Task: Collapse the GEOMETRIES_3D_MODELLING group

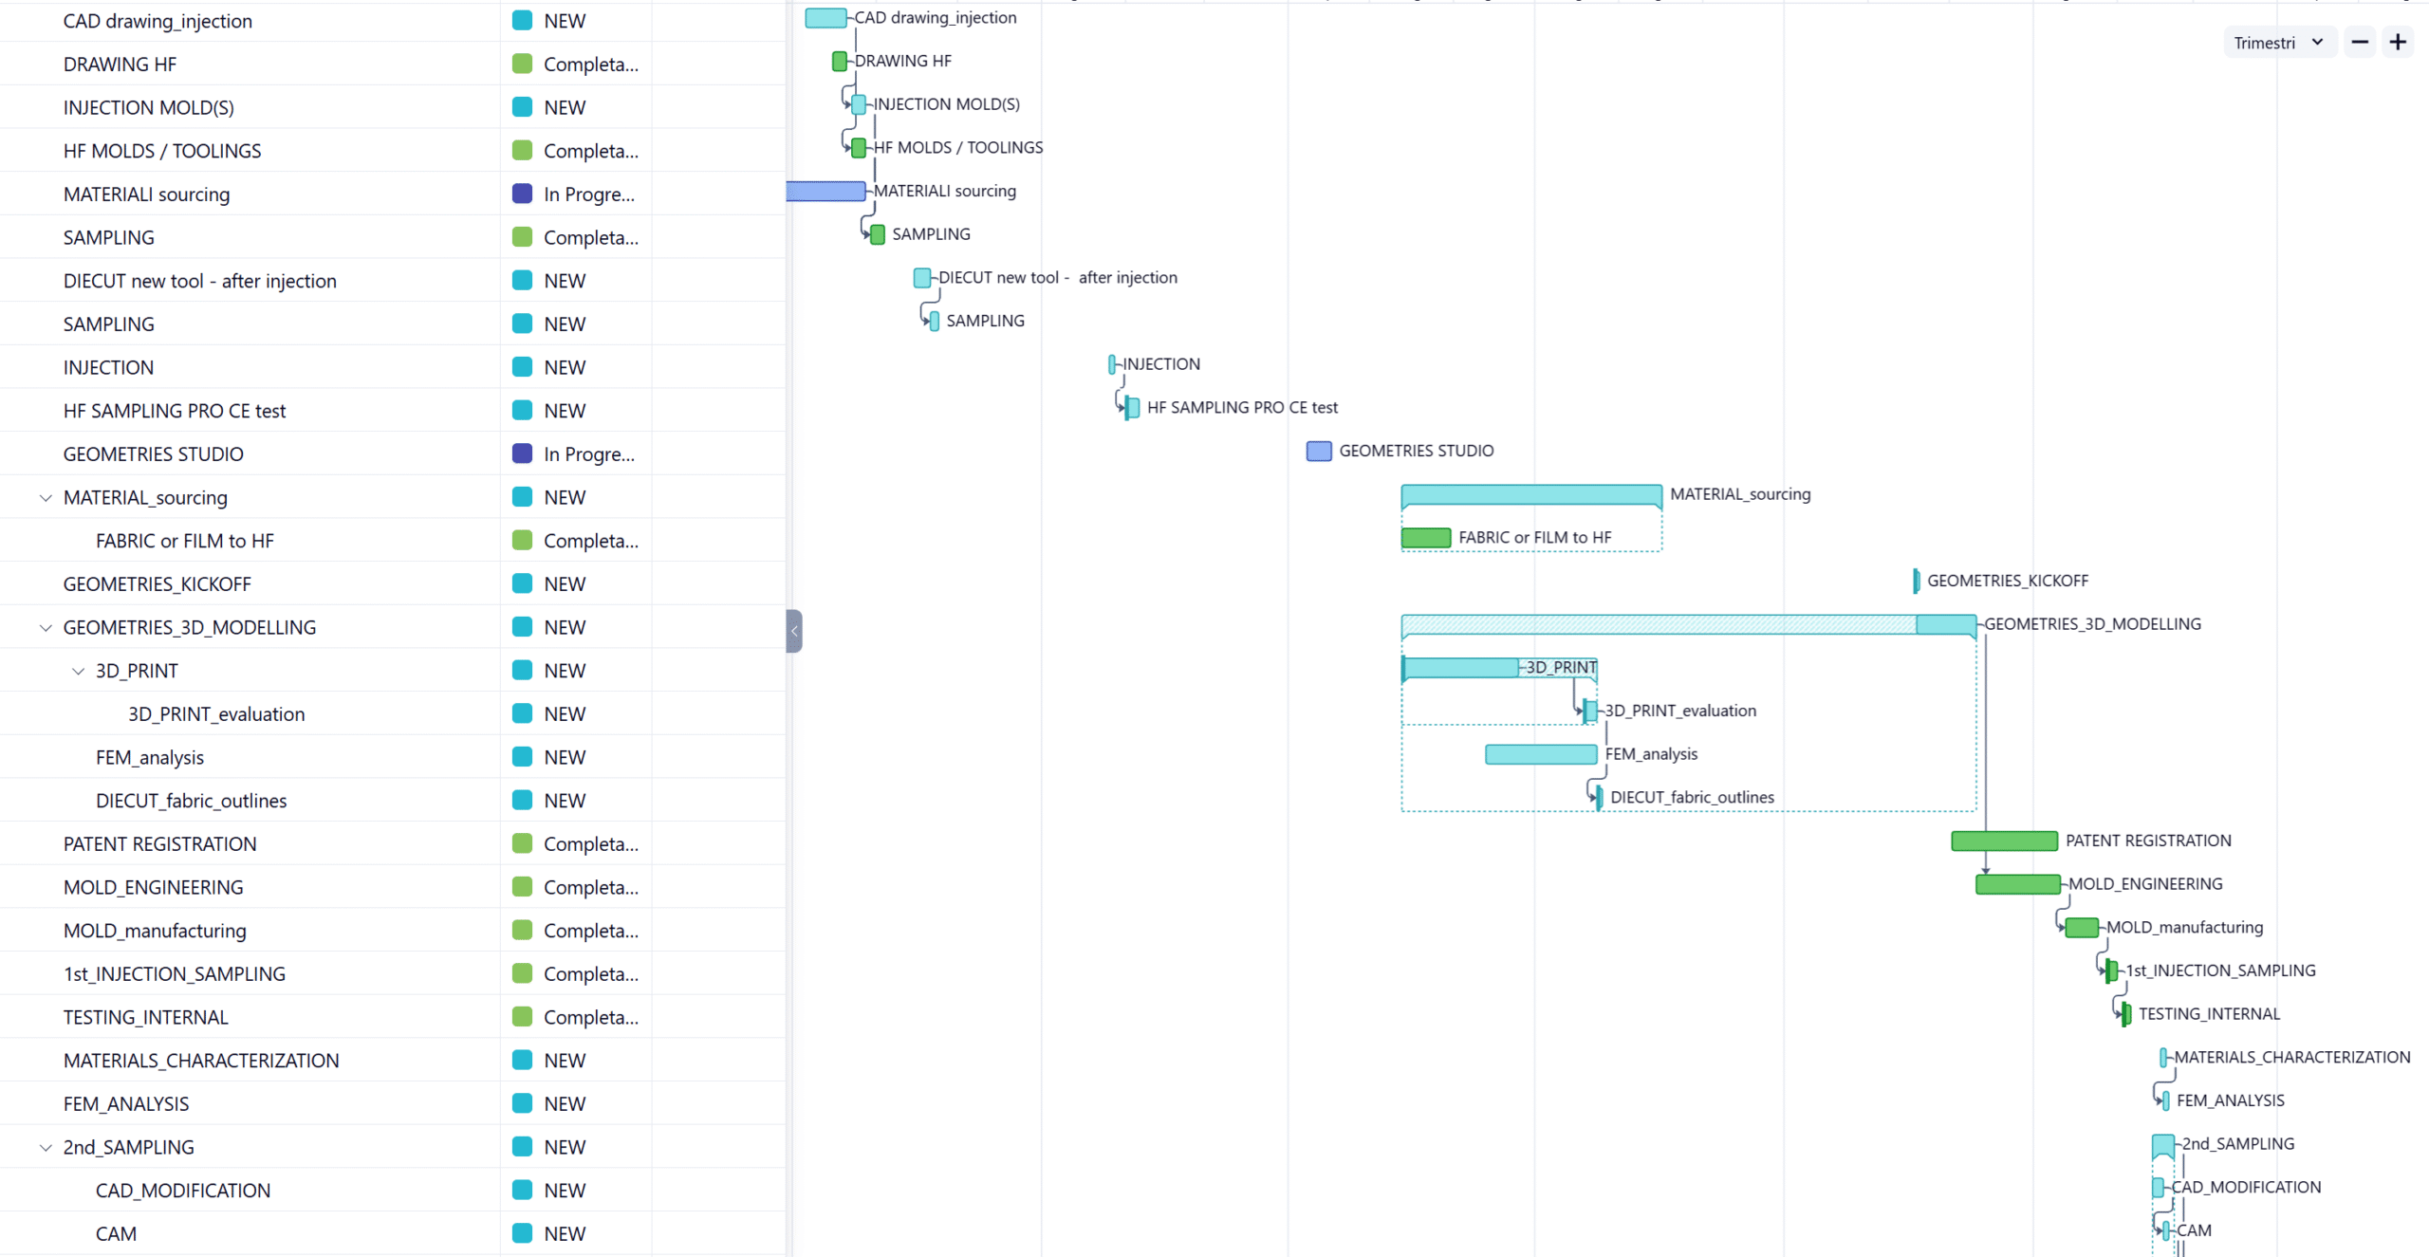Action: click(46, 628)
